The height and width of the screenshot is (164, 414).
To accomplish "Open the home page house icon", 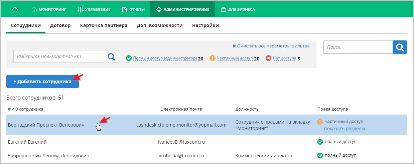I will (x=15, y=9).
